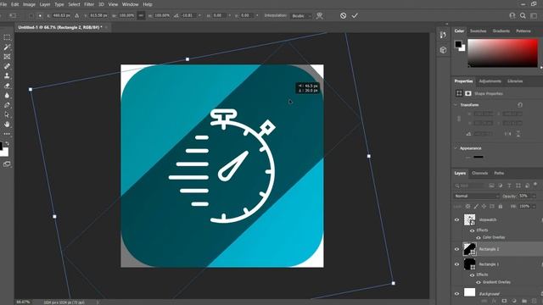This screenshot has height=305, width=543.
Task: Switch to the Paths tab
Action: coord(499,173)
